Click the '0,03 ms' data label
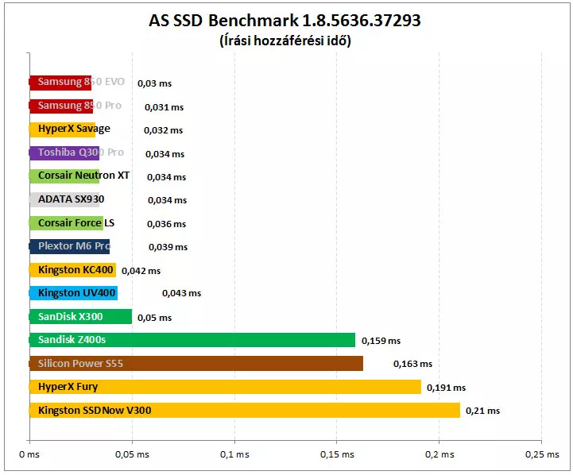This screenshot has width=573, height=475. (155, 83)
